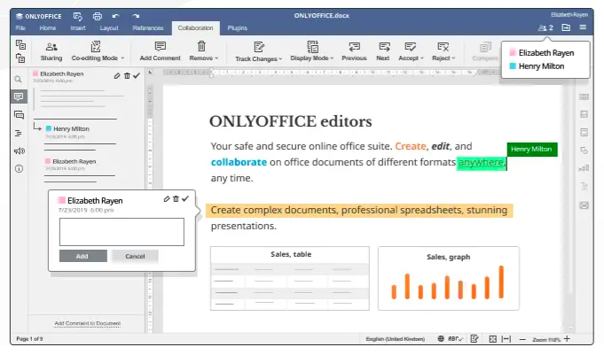Open the Comments panel in the left sidebar

[19, 96]
